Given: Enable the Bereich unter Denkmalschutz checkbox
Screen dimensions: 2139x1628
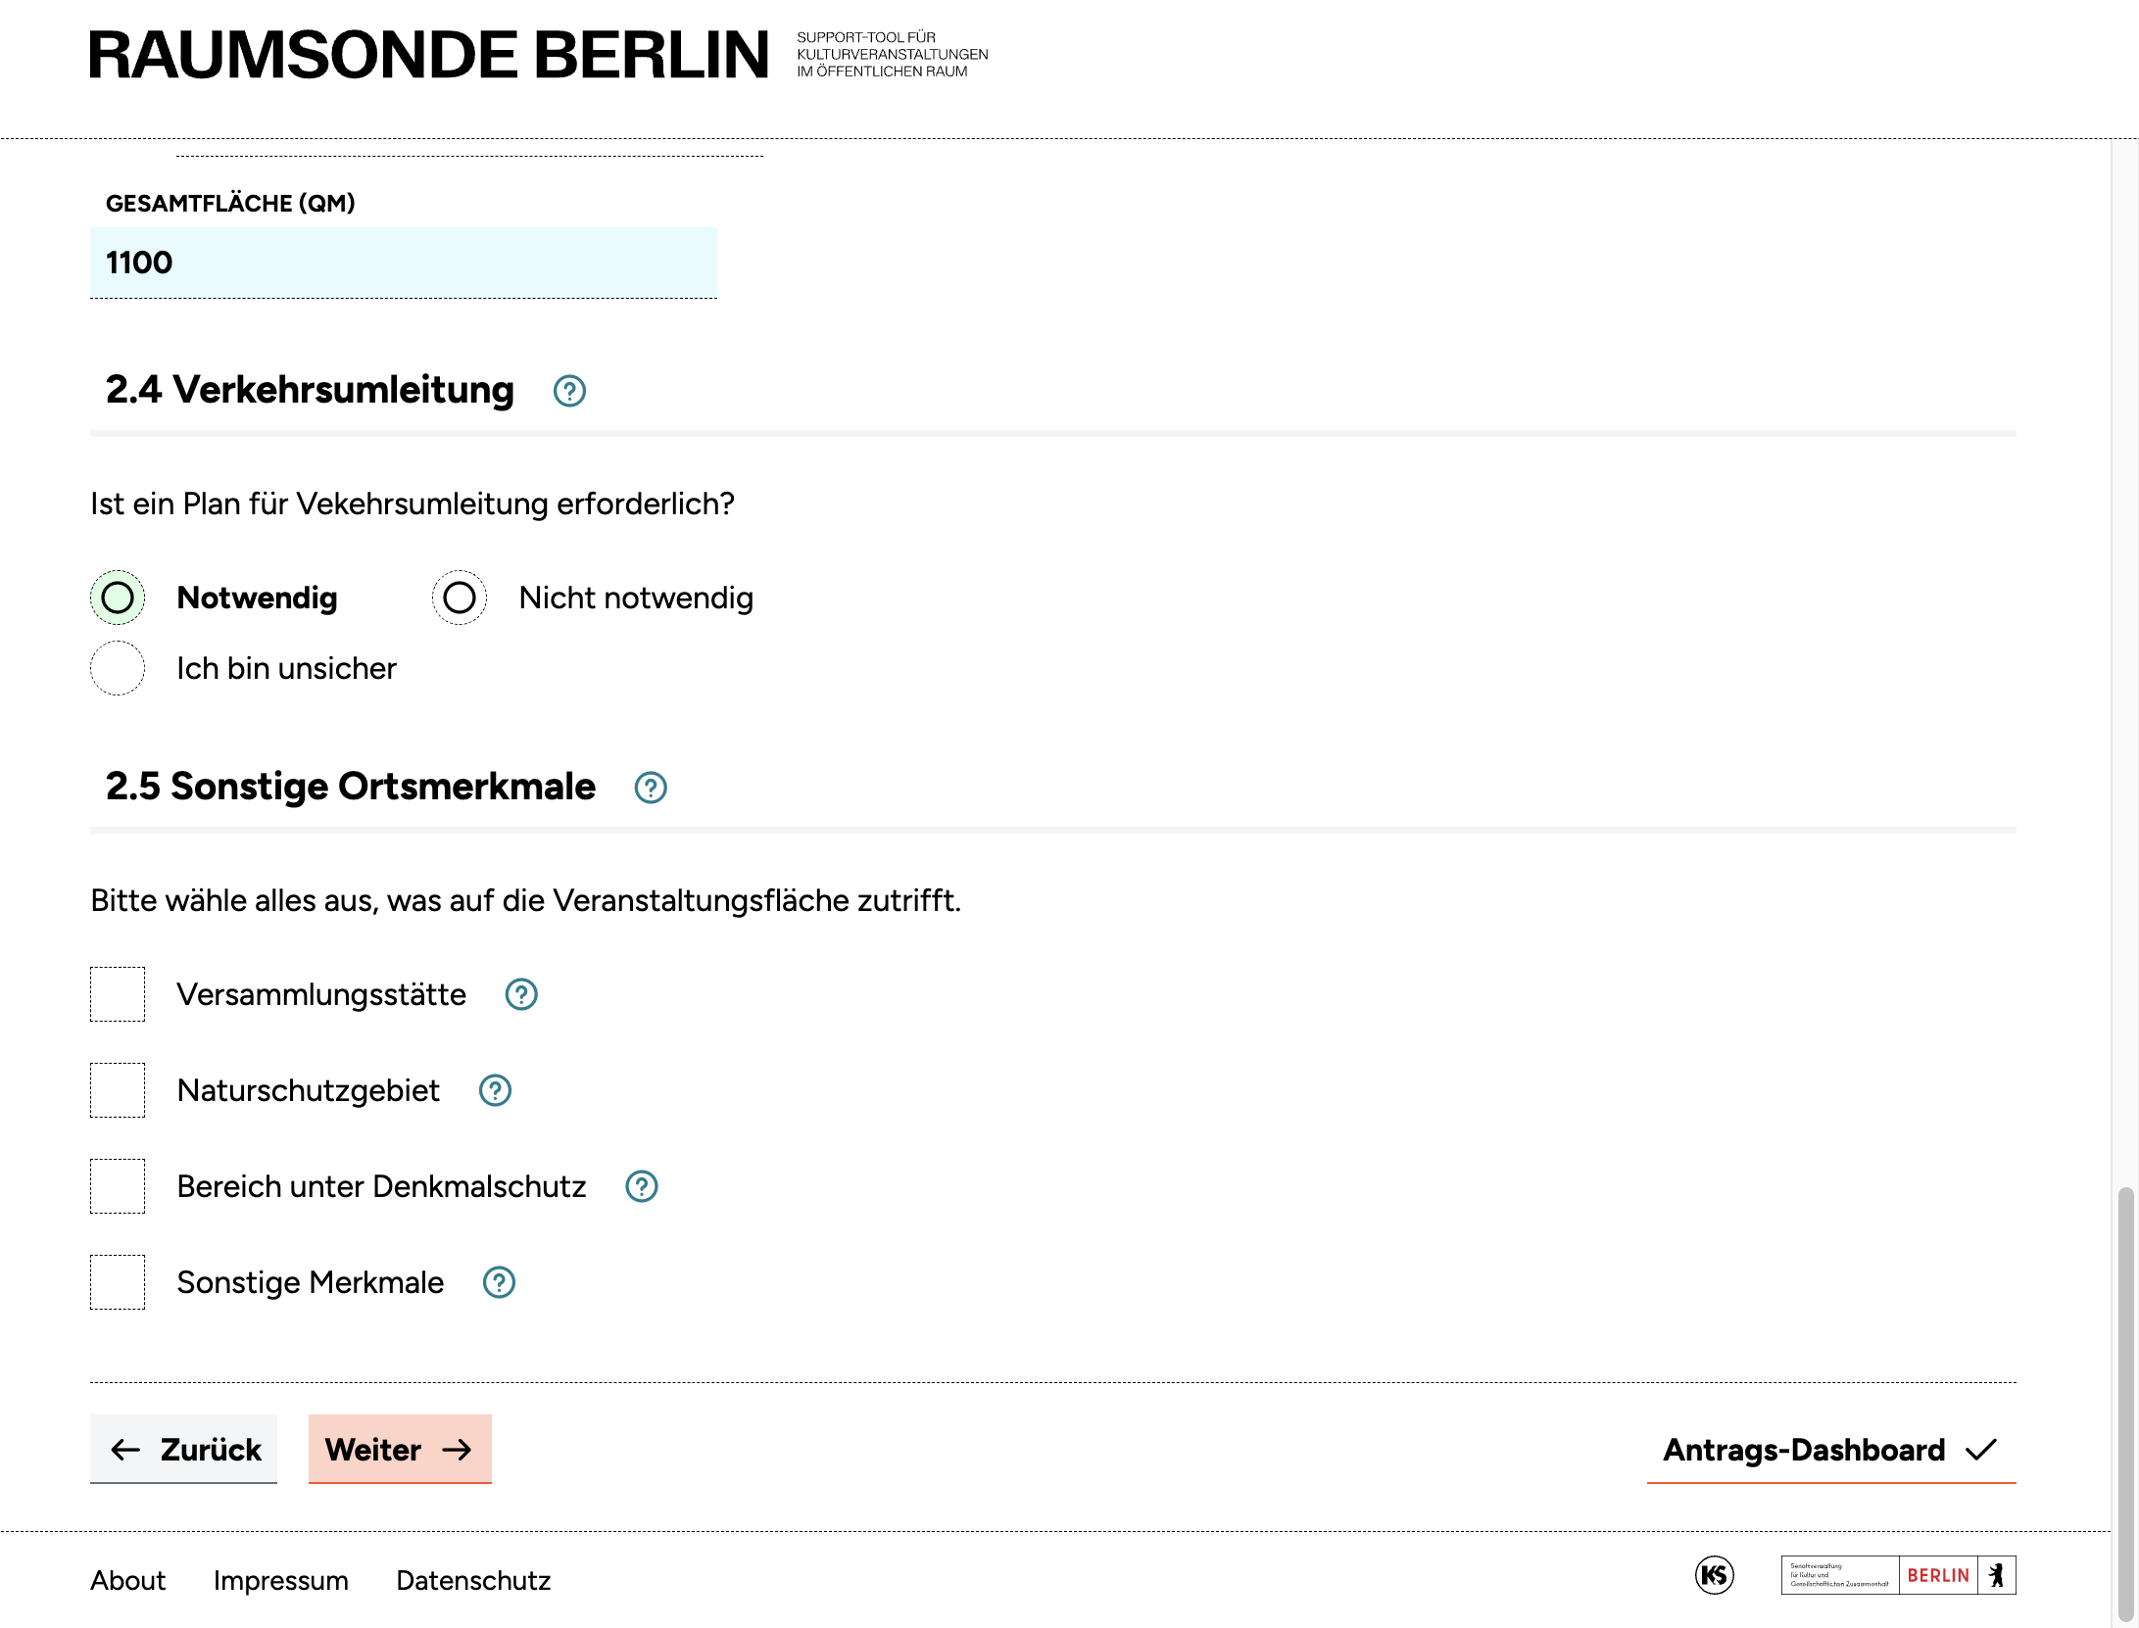Looking at the screenshot, I should tap(118, 1186).
